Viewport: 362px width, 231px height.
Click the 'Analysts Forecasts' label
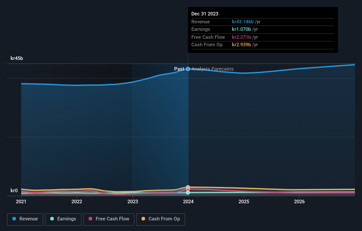point(213,69)
